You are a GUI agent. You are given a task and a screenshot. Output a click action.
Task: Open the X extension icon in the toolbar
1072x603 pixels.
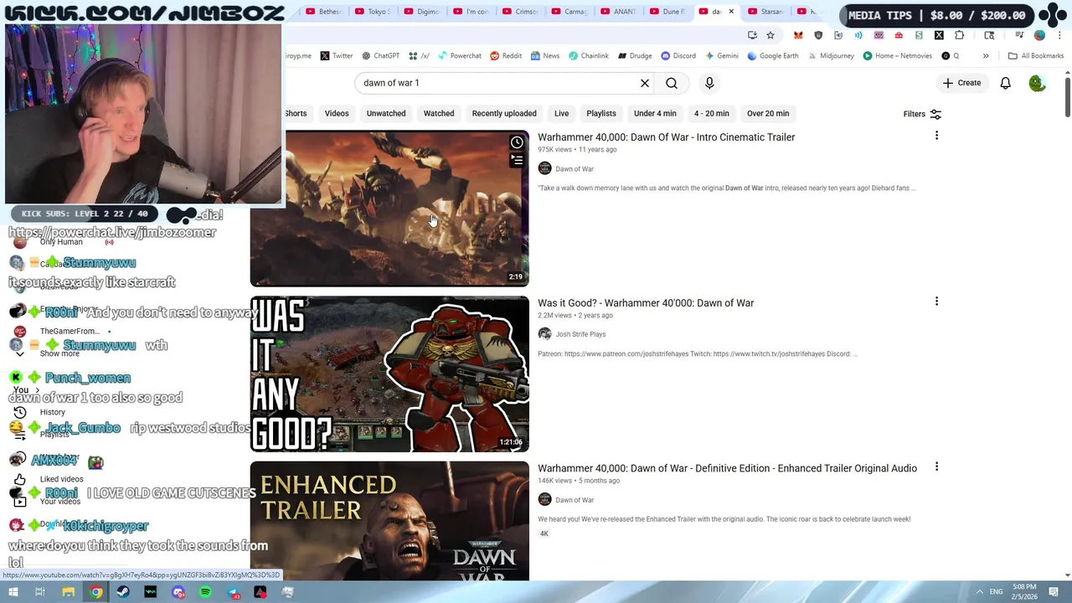(939, 35)
